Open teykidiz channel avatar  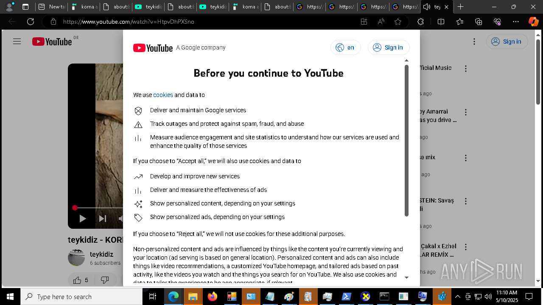(x=76, y=258)
